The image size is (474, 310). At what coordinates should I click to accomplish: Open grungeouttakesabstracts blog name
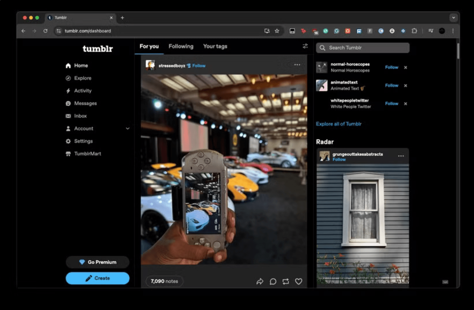pos(358,154)
